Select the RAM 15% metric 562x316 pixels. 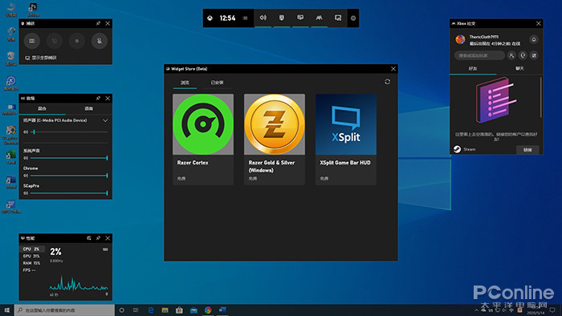31,263
